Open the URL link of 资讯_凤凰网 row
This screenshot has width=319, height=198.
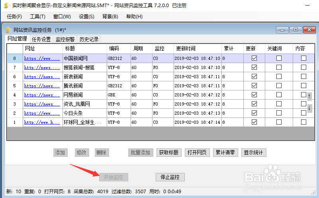click(x=42, y=104)
